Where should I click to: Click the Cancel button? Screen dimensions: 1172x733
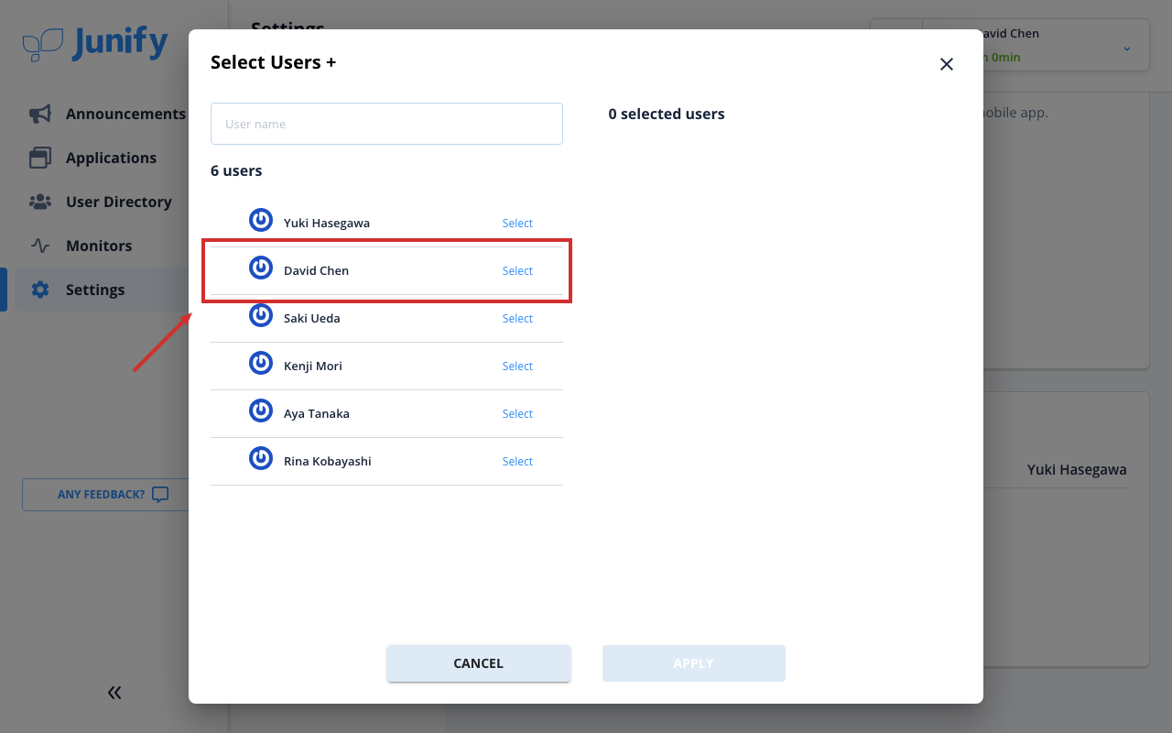[x=479, y=663]
